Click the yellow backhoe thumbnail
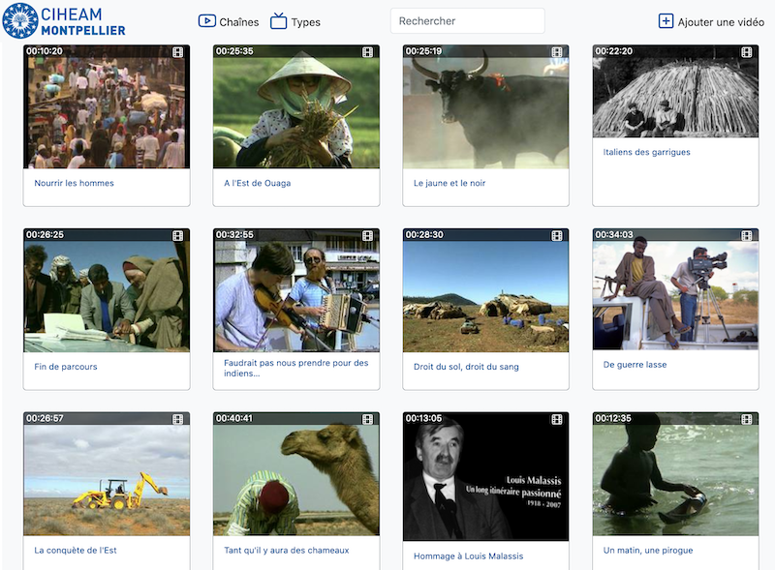The height and width of the screenshot is (570, 775). point(107,474)
